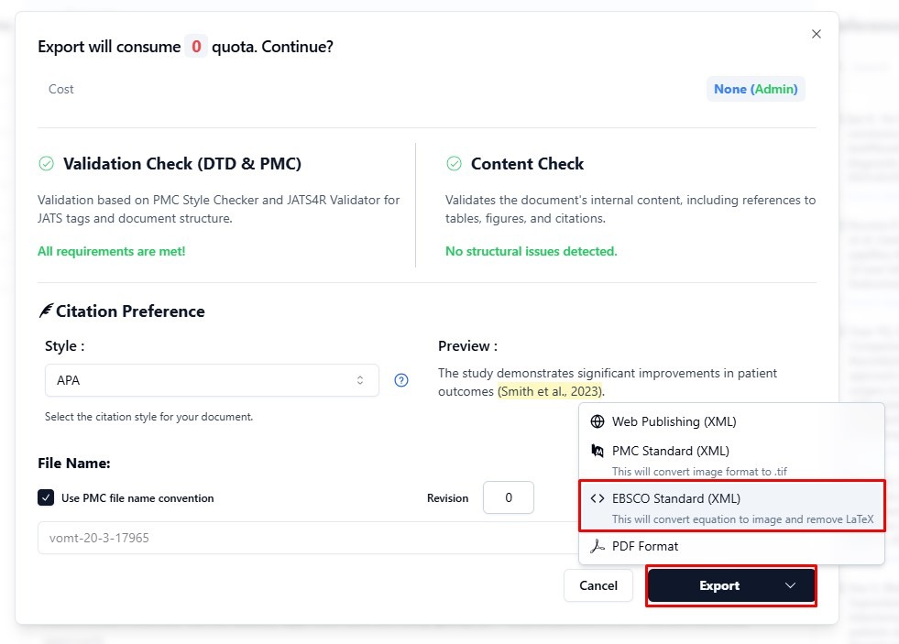Click the Validation Check green checkmark icon
The image size is (899, 644).
[46, 164]
